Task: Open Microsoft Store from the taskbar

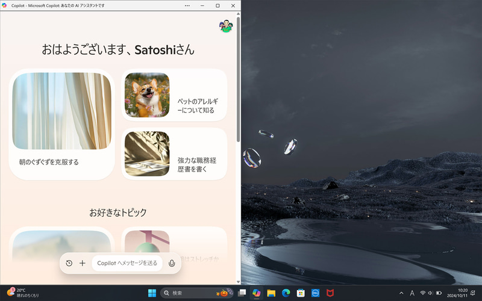Action: (x=301, y=293)
